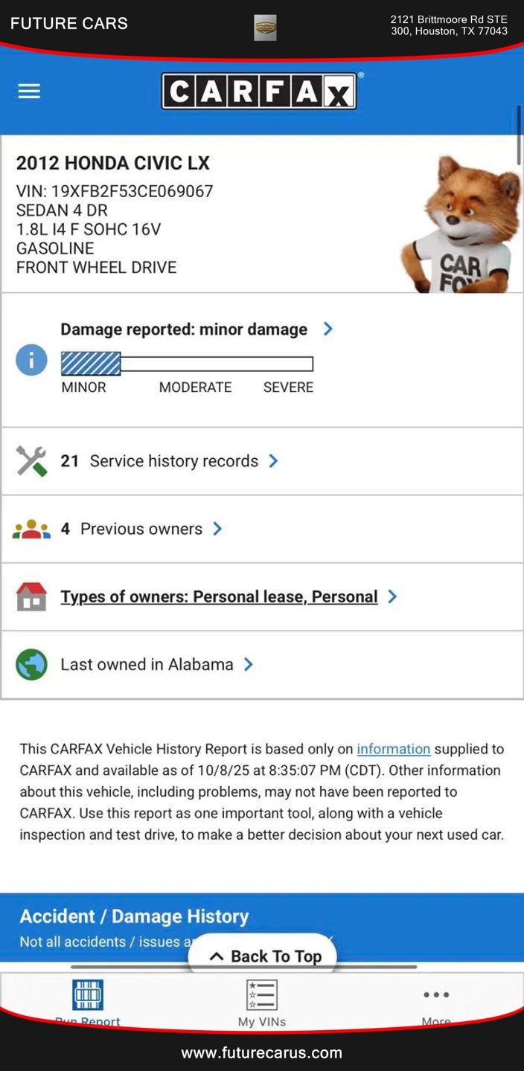Expand the minor damage details chevron
Image resolution: width=524 pixels, height=1071 pixels.
(x=328, y=329)
